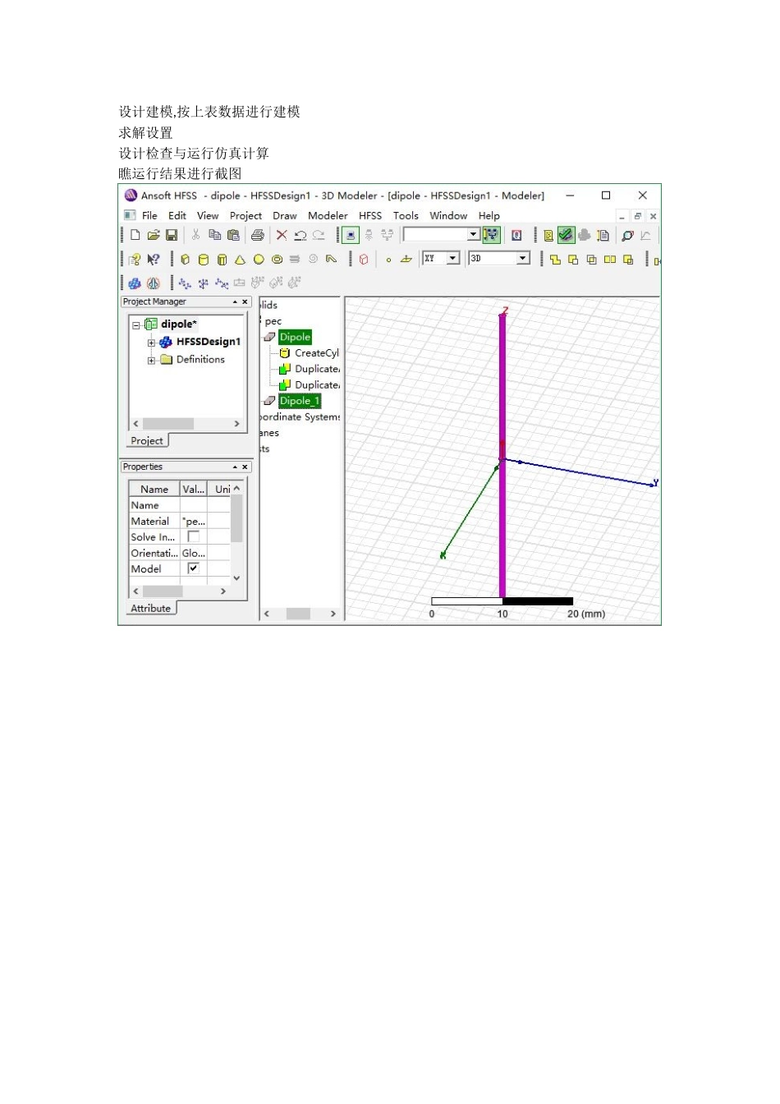Click the Draw regular polyhedron icon
The width and height of the screenshot is (780, 1104).
222,260
